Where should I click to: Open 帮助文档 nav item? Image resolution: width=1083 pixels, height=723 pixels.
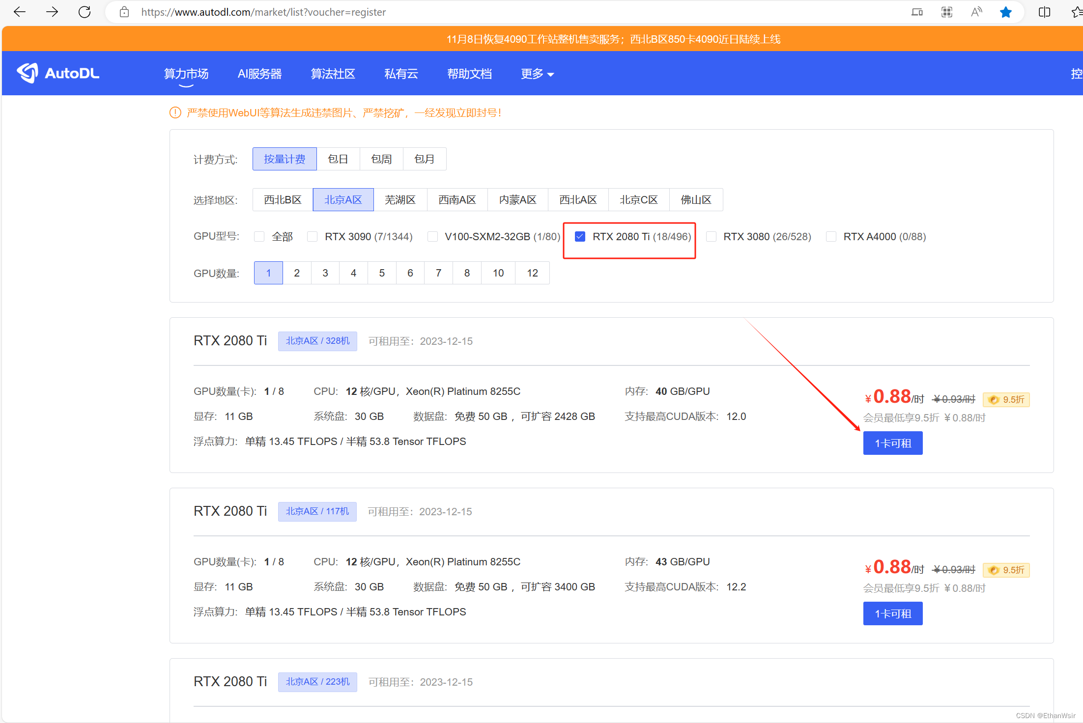point(469,74)
